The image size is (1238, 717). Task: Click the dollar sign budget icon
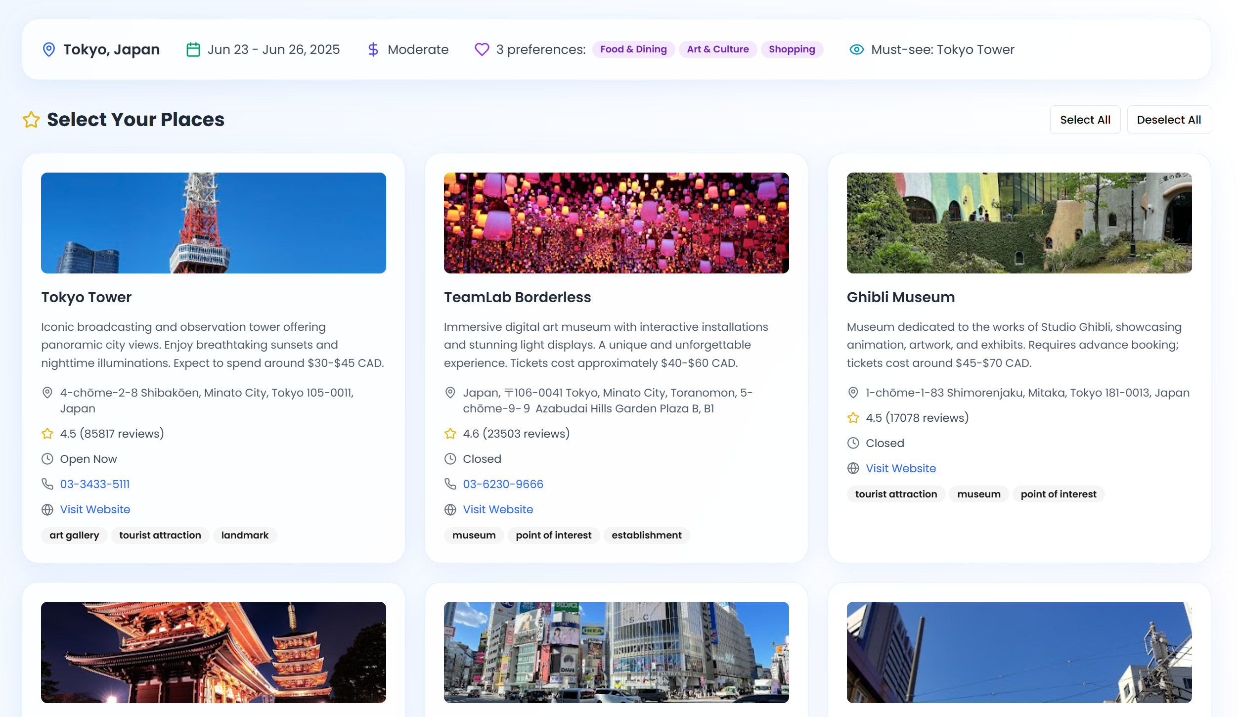[373, 49]
